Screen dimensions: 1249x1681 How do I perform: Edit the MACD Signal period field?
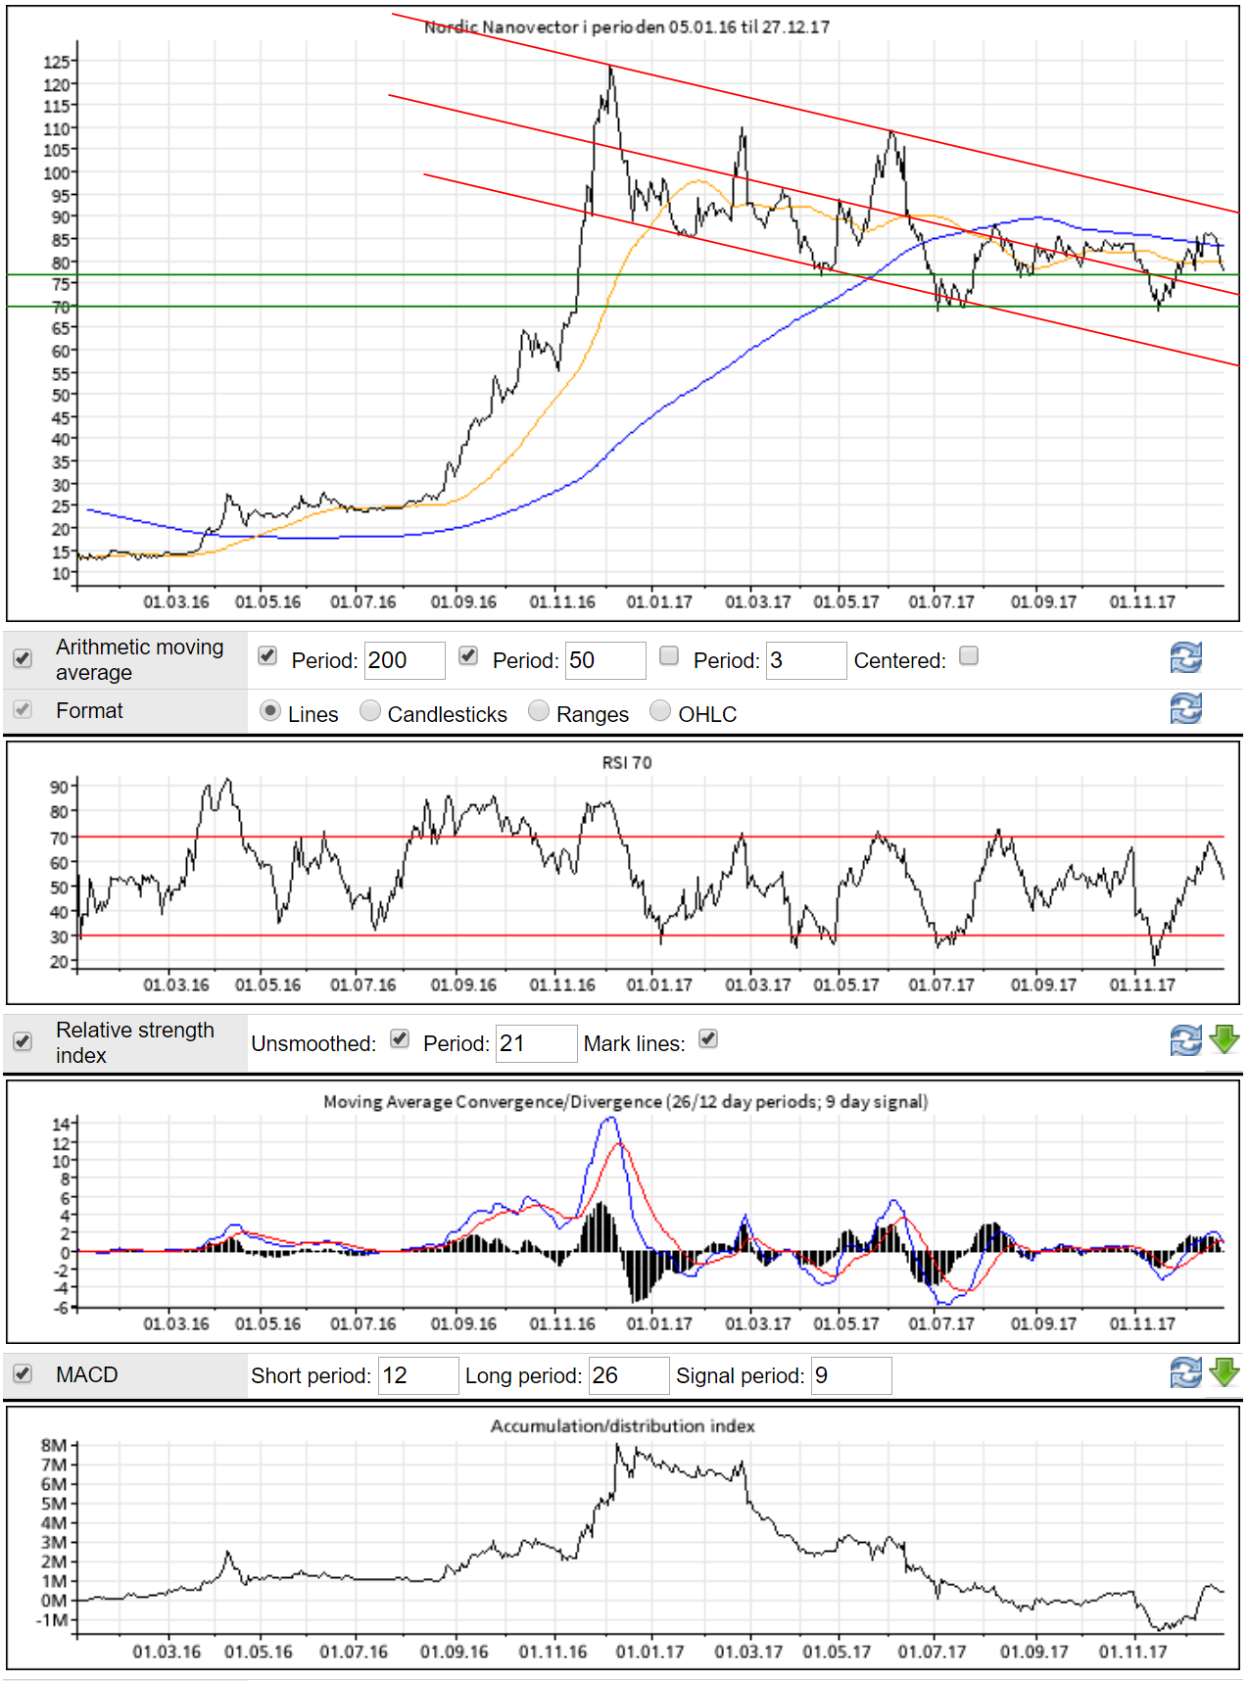coord(851,1375)
